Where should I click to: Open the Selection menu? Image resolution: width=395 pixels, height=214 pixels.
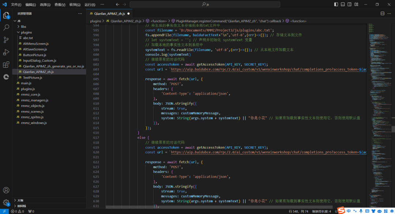(x=45, y=4)
